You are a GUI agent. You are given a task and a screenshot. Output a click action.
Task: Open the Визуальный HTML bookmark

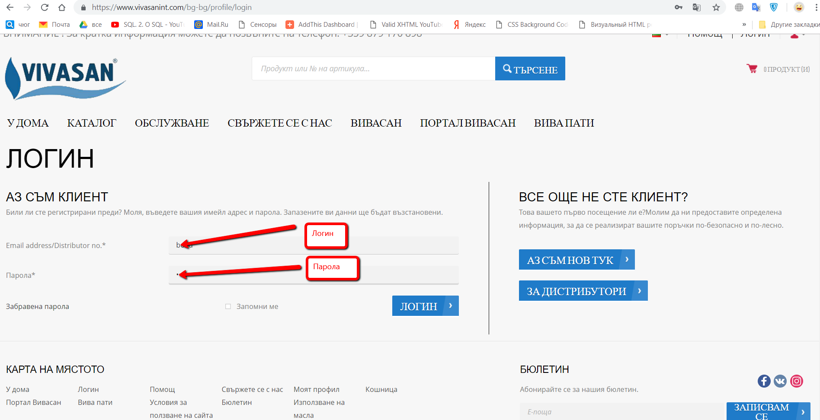[x=615, y=25]
